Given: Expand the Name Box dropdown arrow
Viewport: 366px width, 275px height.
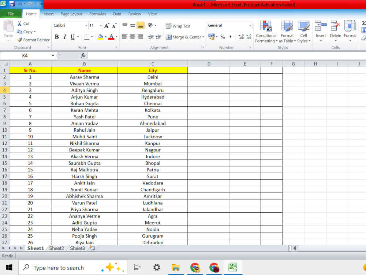Looking at the screenshot, I should 53,55.
